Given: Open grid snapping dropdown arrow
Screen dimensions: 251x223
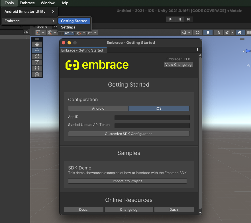Looking at the screenshot, I should 84,33.
